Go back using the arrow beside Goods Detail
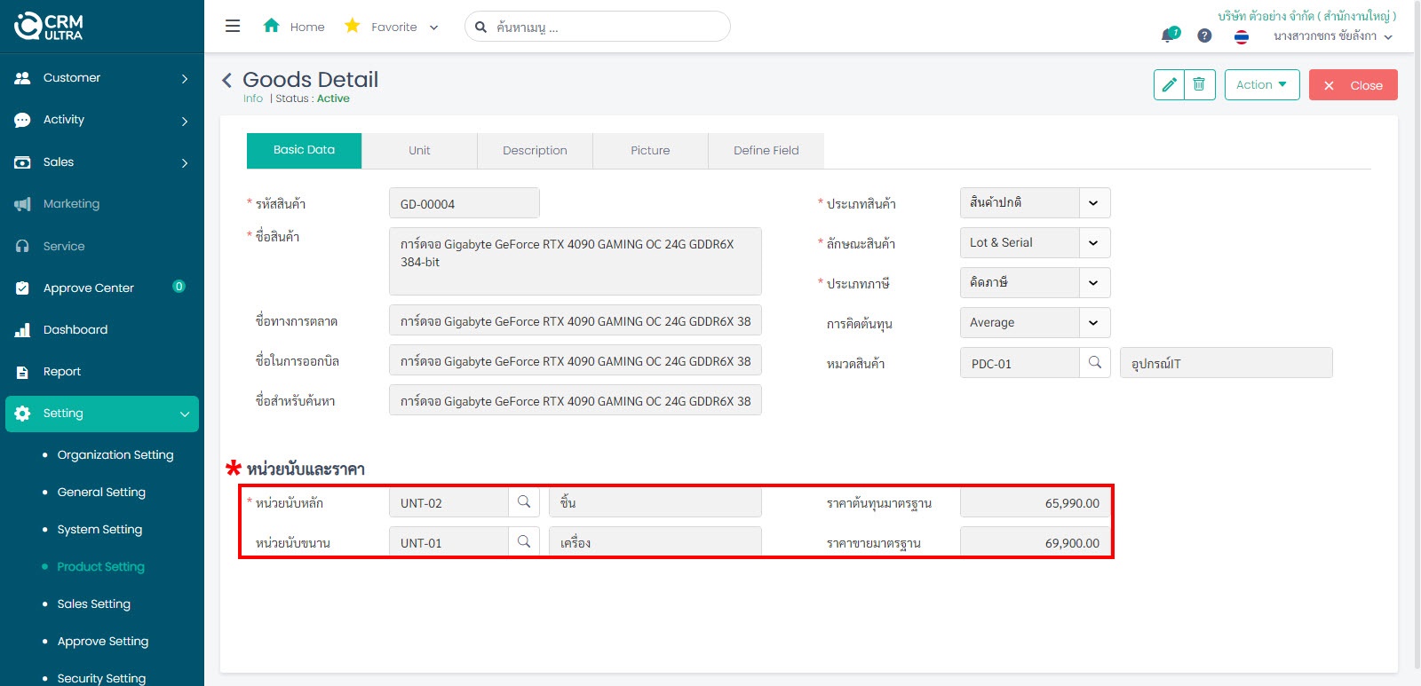The height and width of the screenshot is (686, 1421). (227, 81)
